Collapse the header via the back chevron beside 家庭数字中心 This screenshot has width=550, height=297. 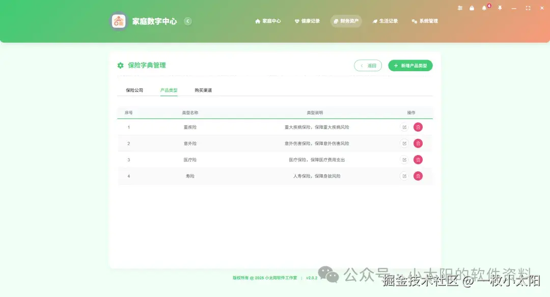pyautogui.click(x=187, y=21)
